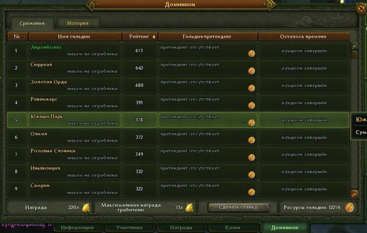This screenshot has width=367, height=233.
Task: Open the Казна bottom tab
Action: coord(233,228)
